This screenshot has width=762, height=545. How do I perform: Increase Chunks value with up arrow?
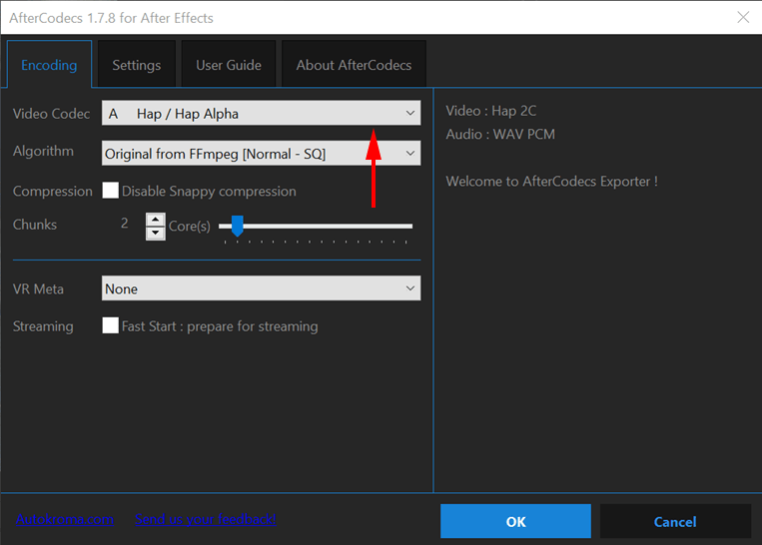pos(155,219)
